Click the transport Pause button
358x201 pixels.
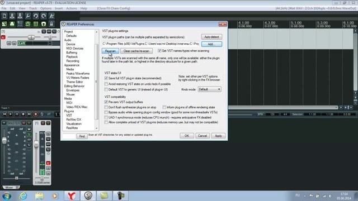point(17,114)
